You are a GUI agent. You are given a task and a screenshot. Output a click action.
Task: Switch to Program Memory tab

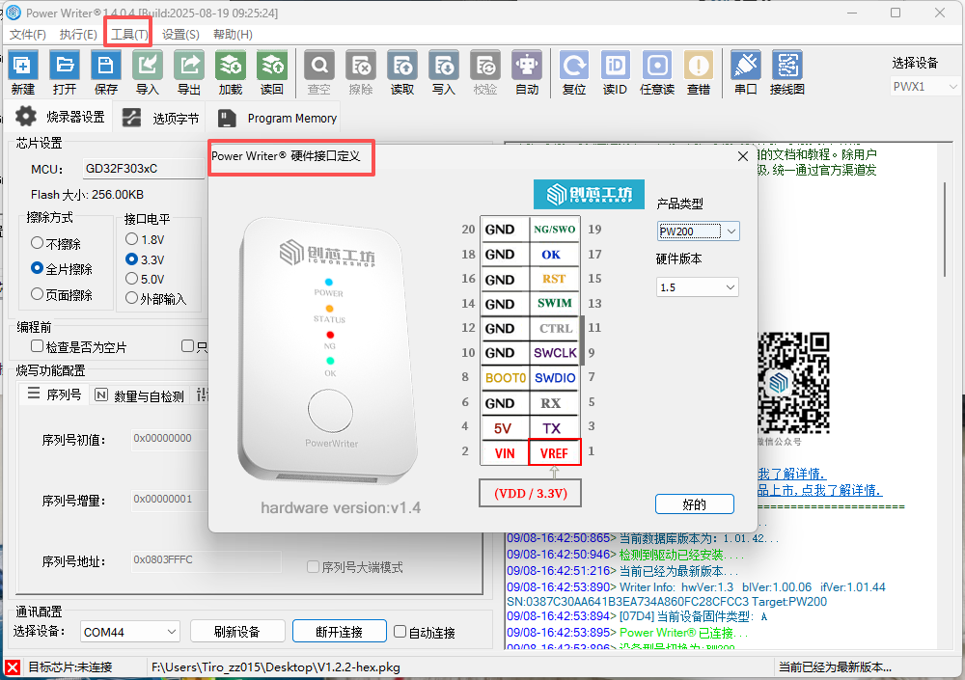[x=277, y=118]
